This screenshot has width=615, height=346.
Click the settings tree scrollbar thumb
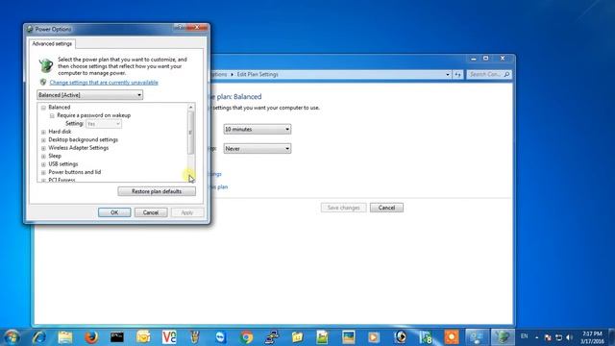(x=191, y=133)
